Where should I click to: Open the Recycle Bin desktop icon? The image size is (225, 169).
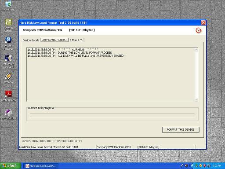tap(8, 6)
